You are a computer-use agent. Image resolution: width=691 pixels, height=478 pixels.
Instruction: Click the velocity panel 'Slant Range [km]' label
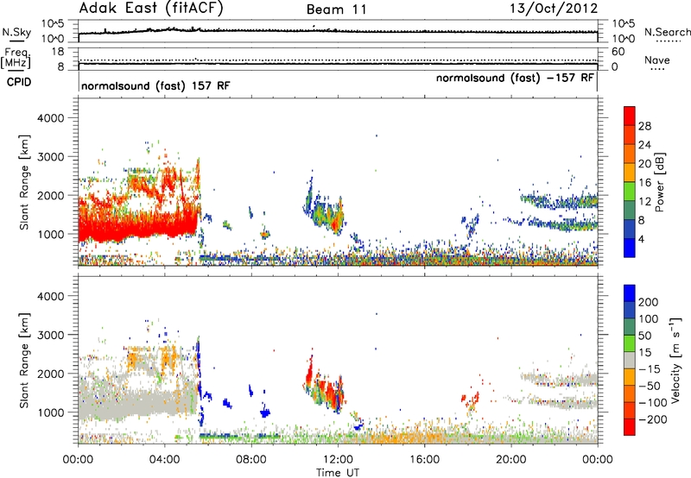coord(24,360)
